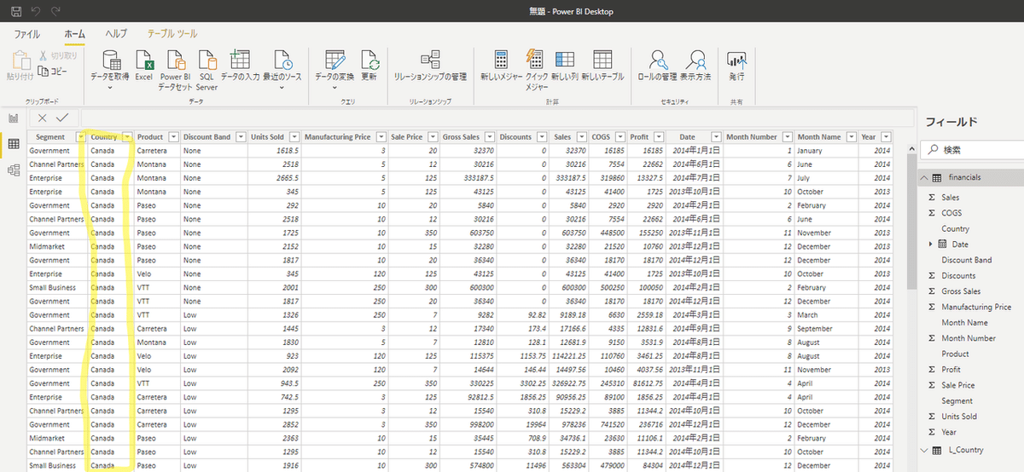Click the Save icon in title bar
Image resolution: width=1024 pixels, height=472 pixels.
[x=16, y=11]
